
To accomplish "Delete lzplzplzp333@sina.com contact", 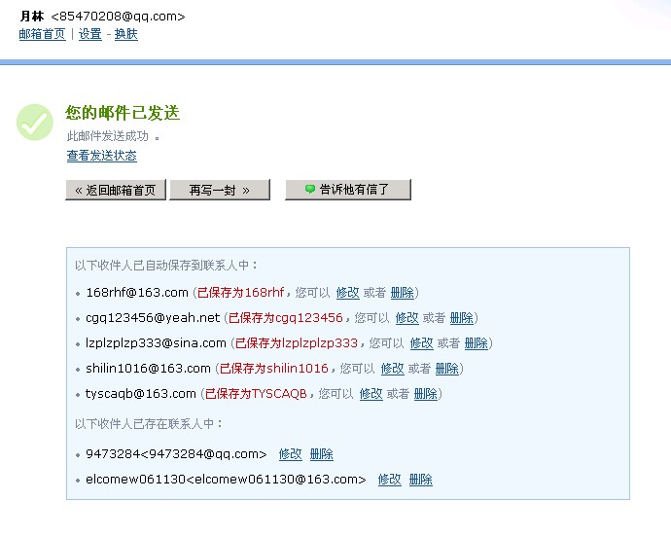I will [476, 343].
